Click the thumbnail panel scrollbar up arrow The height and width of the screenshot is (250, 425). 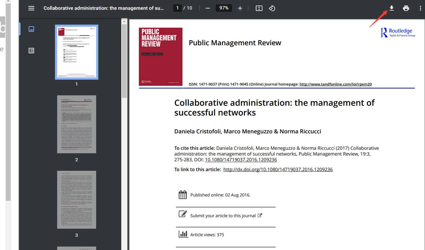(x=124, y=22)
